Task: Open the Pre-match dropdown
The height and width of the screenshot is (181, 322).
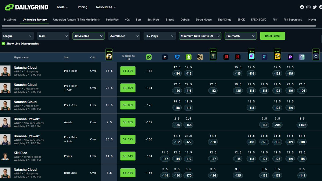Action: click(240, 36)
